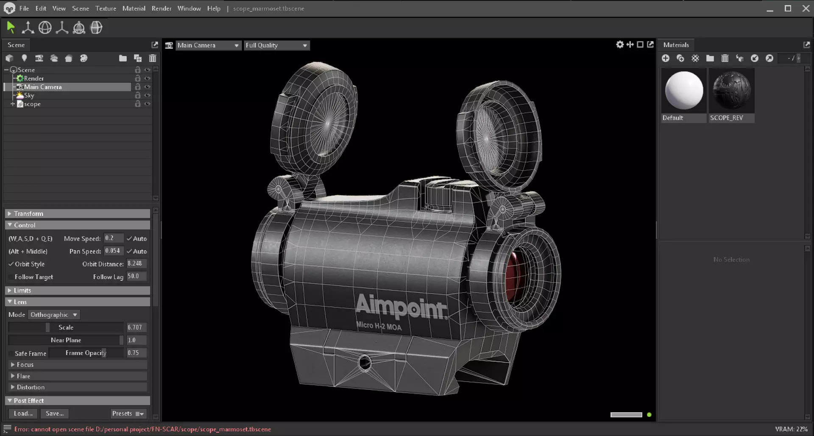Expand the Transform section
The height and width of the screenshot is (436, 814).
click(x=78, y=213)
